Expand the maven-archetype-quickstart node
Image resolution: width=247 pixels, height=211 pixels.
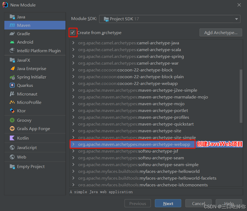pyautogui.click(x=73, y=124)
